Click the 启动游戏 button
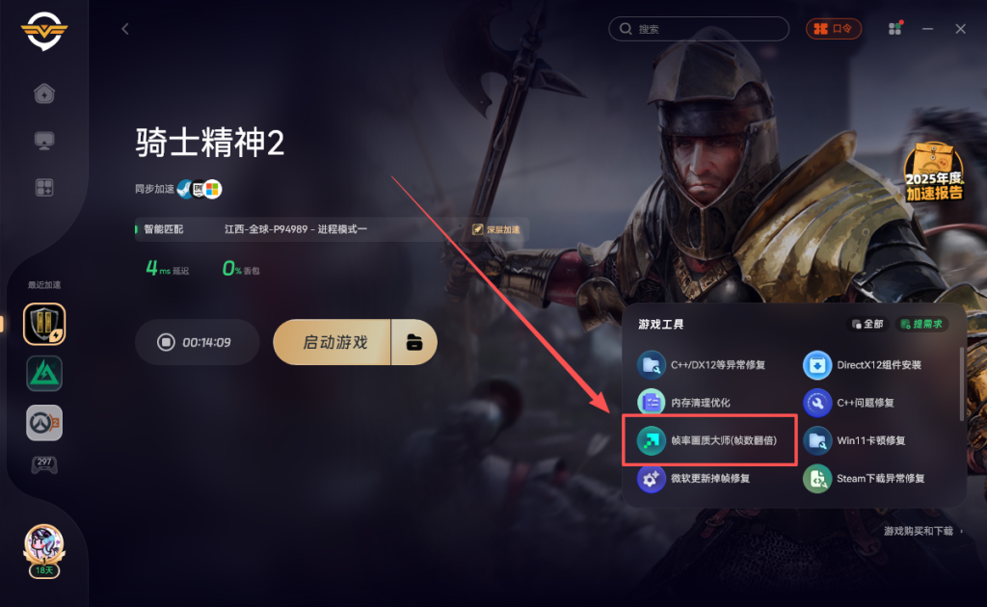Viewport: 987px width, 607px height. click(333, 342)
